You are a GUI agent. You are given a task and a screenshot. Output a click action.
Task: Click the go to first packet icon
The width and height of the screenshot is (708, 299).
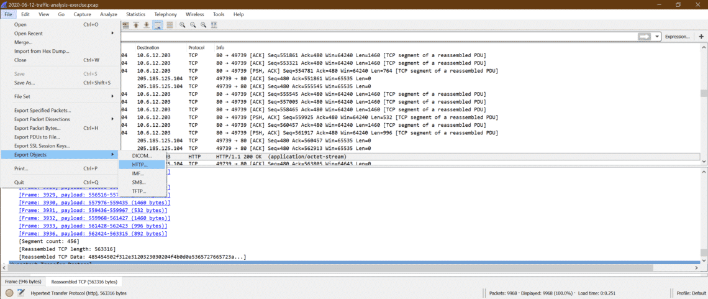(x=136, y=25)
